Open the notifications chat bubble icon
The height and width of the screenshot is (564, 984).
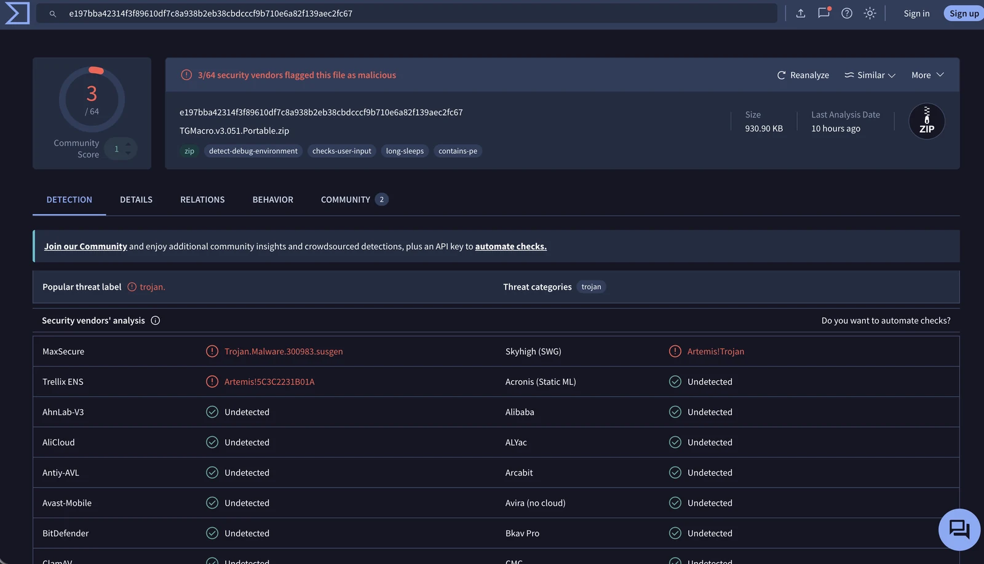(x=824, y=13)
